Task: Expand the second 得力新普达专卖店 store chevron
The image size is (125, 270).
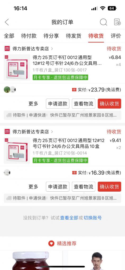Action: coord(52,132)
